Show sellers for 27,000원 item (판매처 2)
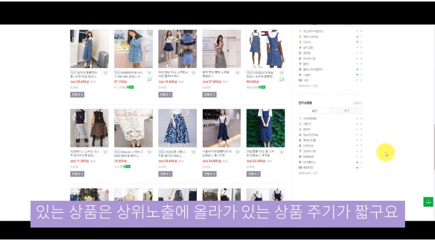 coord(209,95)
